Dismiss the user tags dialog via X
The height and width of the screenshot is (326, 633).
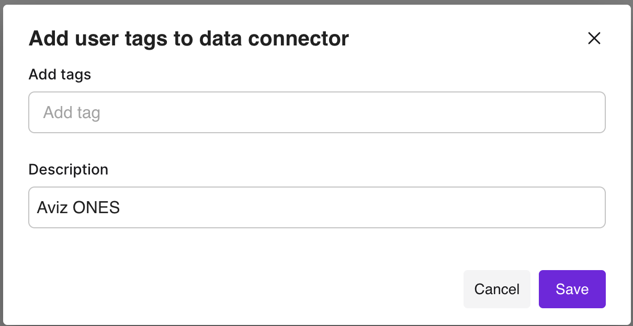[594, 38]
